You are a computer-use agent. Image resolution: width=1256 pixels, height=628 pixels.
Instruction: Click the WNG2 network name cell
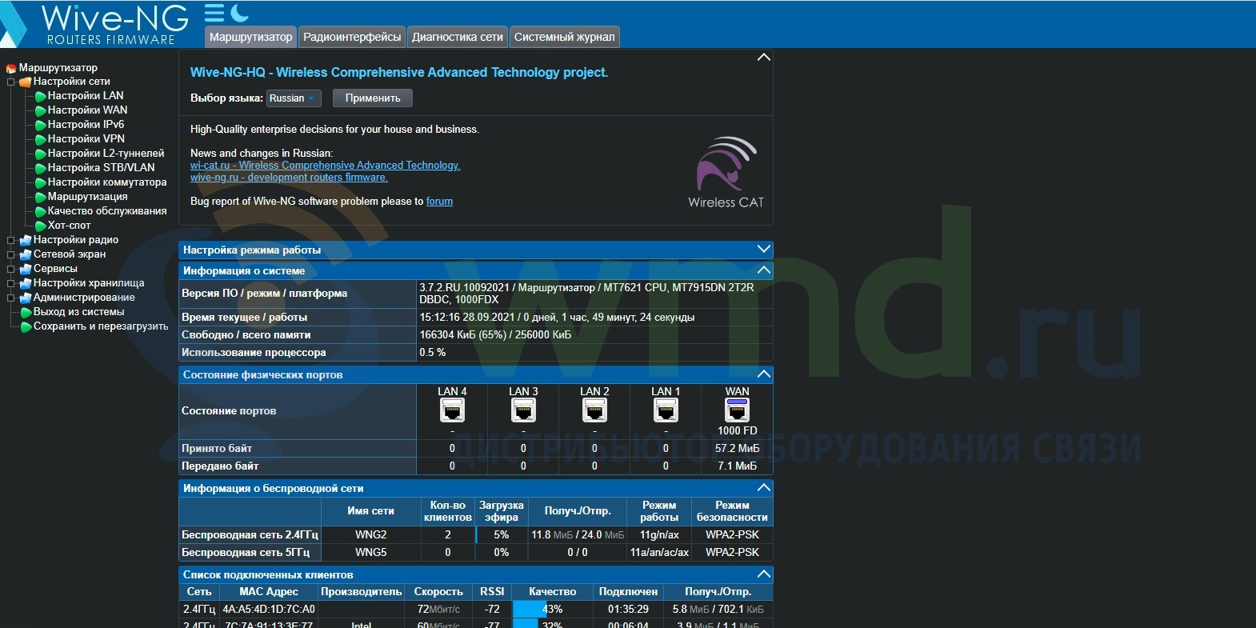370,535
